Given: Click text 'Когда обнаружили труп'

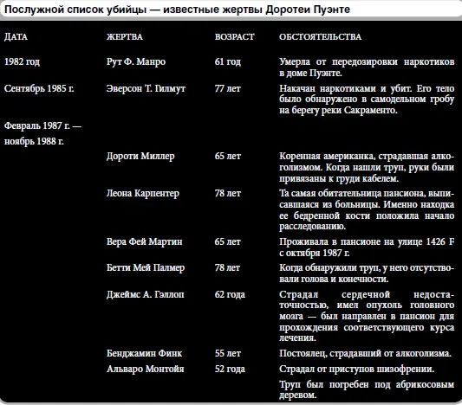Looking at the screenshot, I should point(329,267).
